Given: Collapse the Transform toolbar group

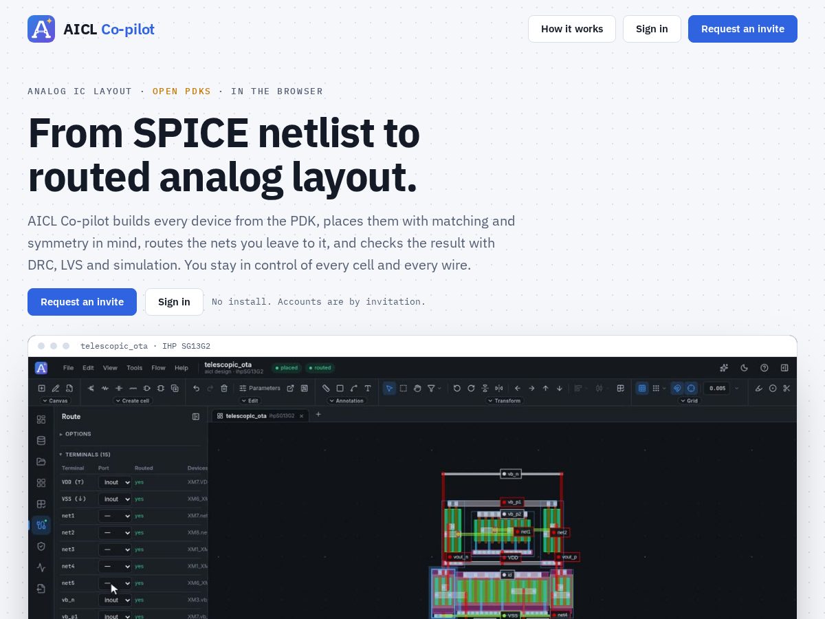Looking at the screenshot, I should pyautogui.click(x=505, y=400).
